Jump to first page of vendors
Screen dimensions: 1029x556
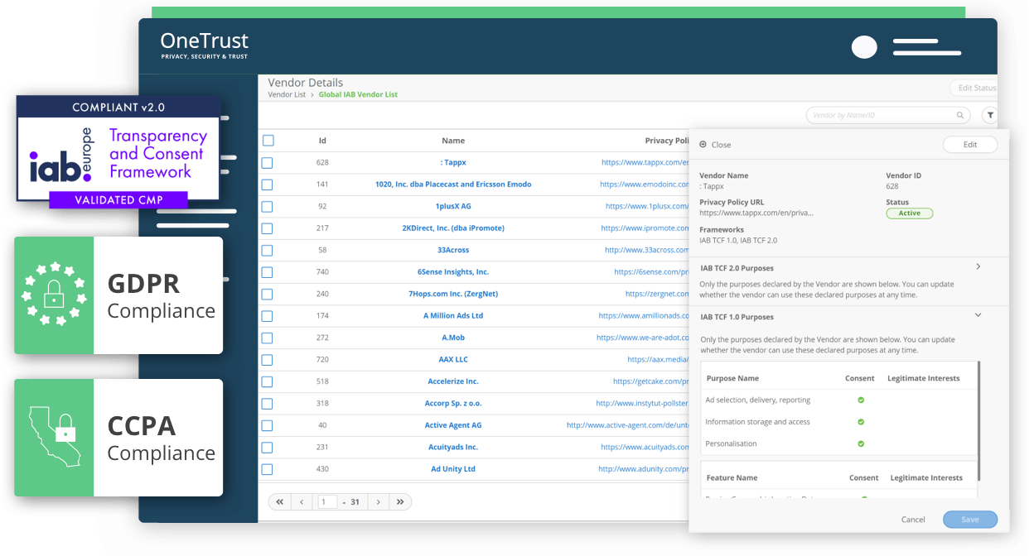(279, 502)
